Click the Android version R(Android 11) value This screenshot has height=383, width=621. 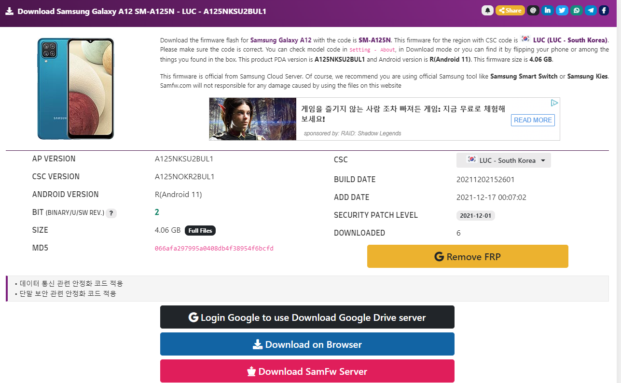(x=178, y=195)
